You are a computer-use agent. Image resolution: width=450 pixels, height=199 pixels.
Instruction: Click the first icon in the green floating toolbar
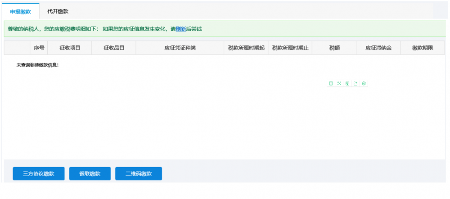[331, 83]
